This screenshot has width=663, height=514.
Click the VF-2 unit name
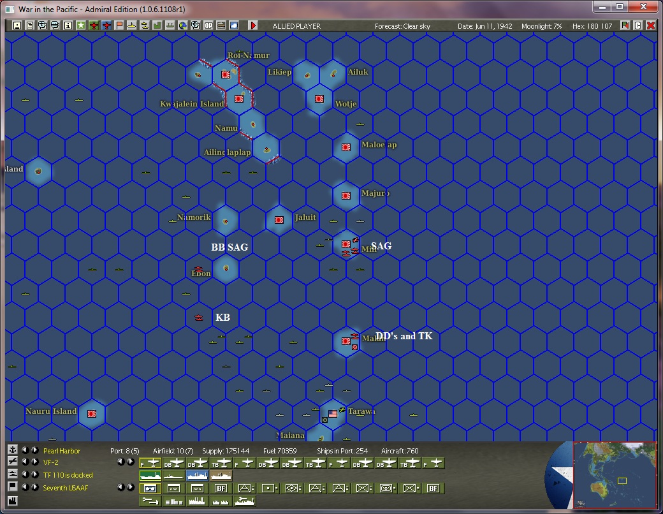(51, 462)
